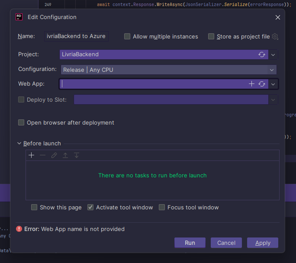Open the store as project file gear settings
Screen dimensions: 296x263
coord(275,36)
